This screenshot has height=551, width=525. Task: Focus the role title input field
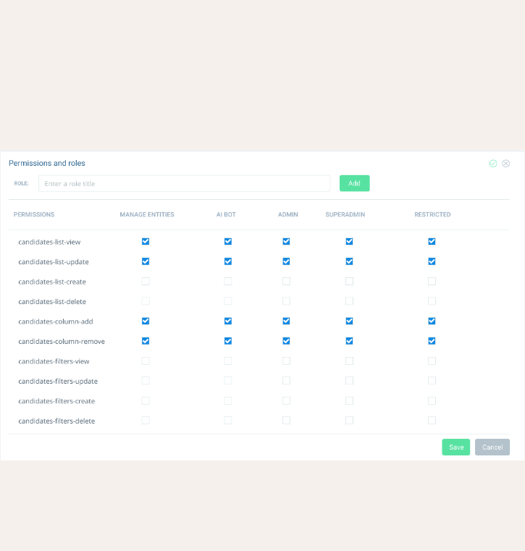(184, 183)
